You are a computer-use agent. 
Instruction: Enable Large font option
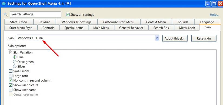click(11, 76)
